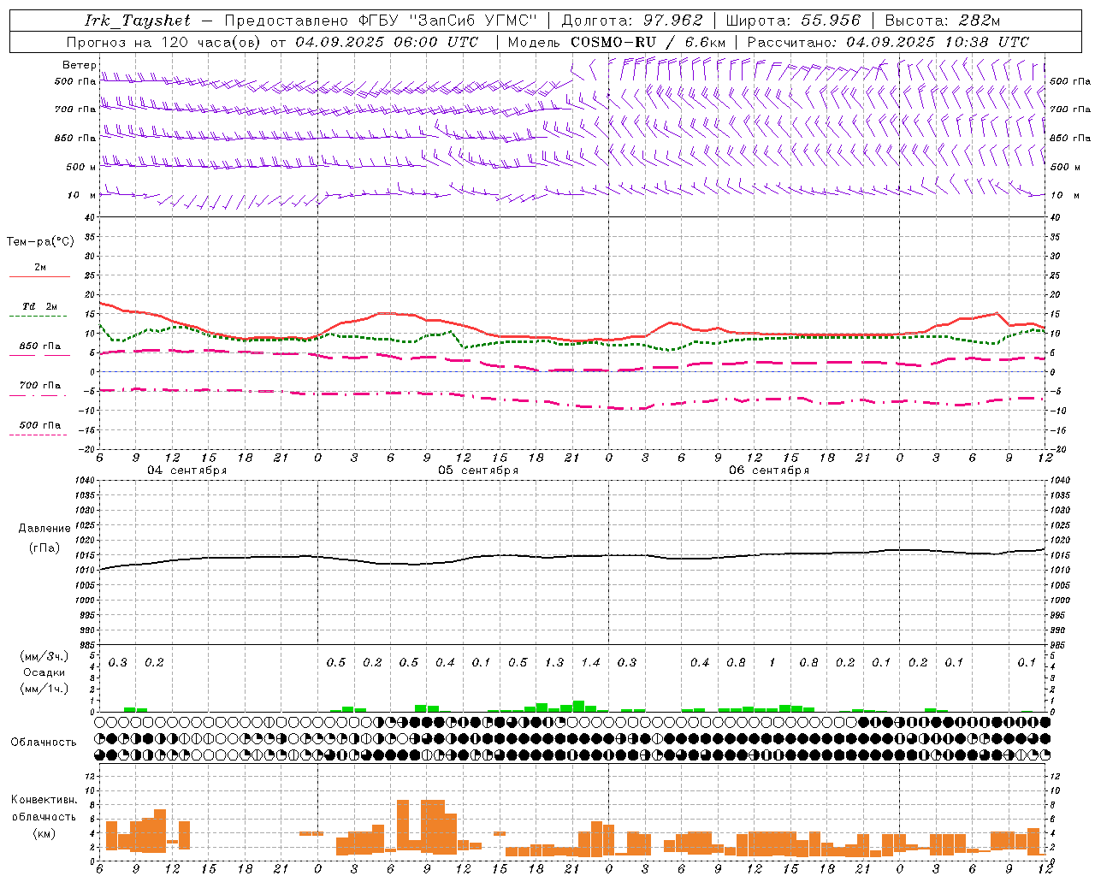Click the 'Давление' pressure panel label

coord(44,529)
